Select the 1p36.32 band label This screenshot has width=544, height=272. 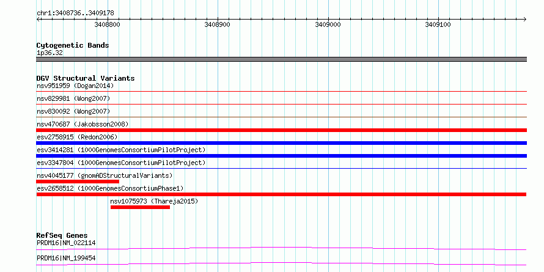coord(50,53)
